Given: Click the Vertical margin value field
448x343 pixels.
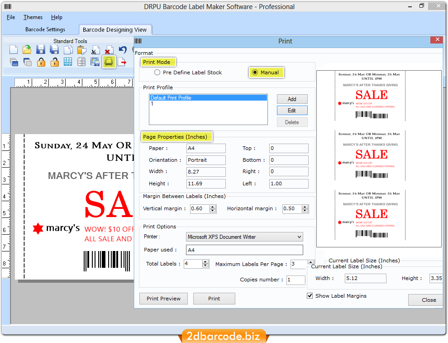Looking at the screenshot, I should pos(200,208).
